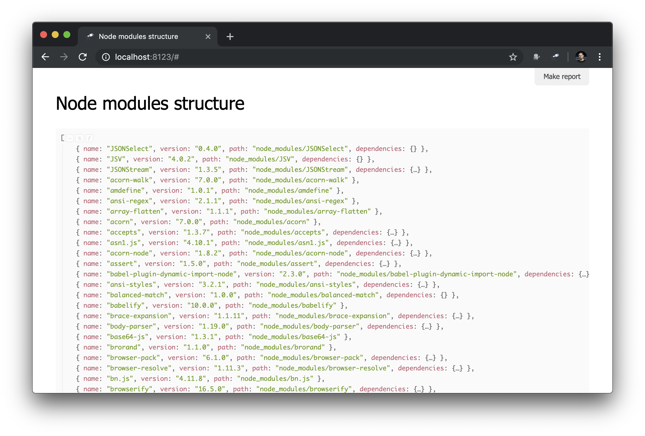
Task: Open the Chrome three-dot menu
Action: click(599, 57)
